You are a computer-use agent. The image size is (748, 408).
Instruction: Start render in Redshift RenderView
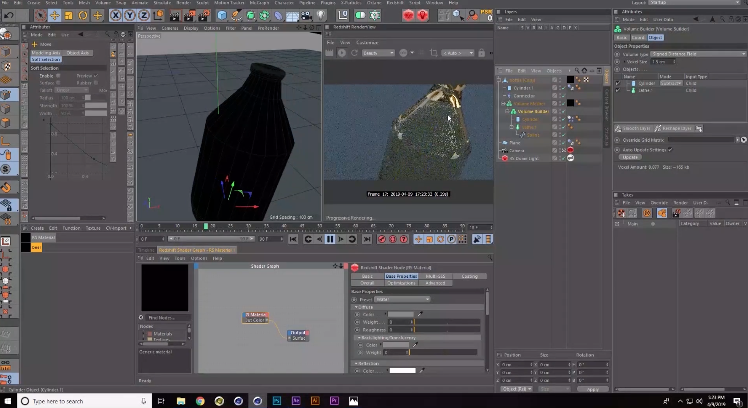(342, 53)
